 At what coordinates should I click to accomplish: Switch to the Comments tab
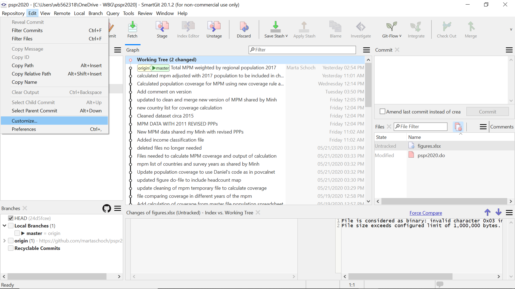[x=502, y=127]
